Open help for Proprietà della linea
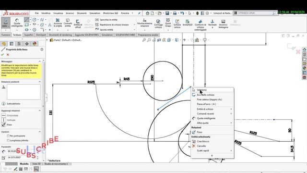The image size is (307, 173). coord(42,49)
